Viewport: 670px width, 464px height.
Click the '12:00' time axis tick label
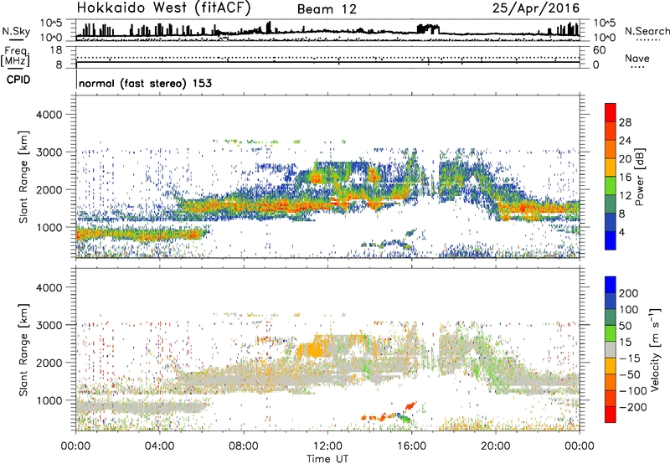(327, 446)
